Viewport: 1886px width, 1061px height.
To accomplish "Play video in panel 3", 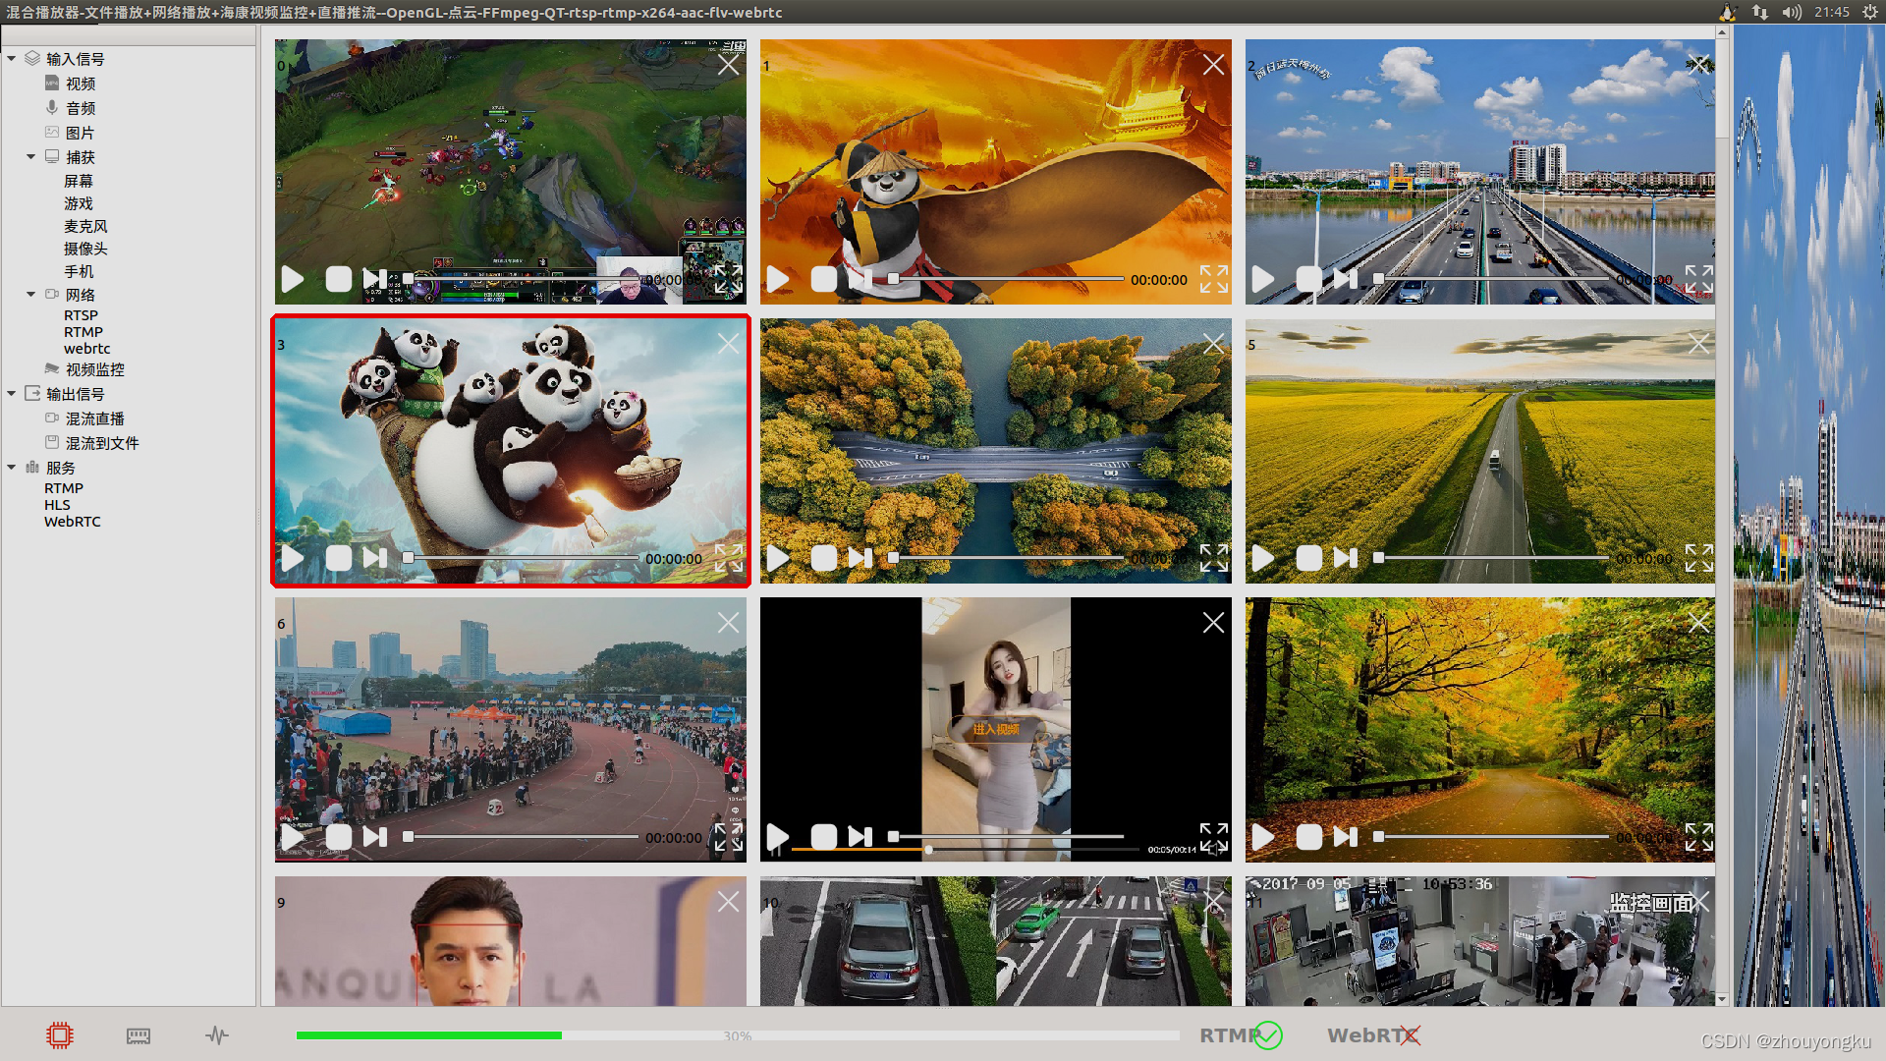I will coord(292,558).
